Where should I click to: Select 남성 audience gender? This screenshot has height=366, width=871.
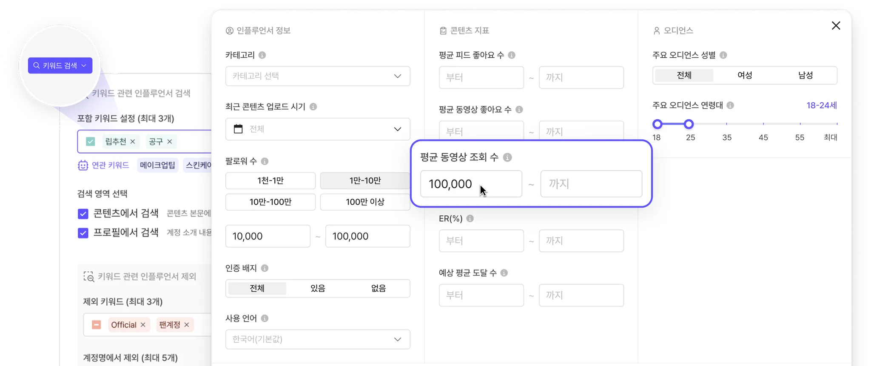pyautogui.click(x=806, y=75)
